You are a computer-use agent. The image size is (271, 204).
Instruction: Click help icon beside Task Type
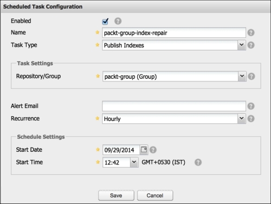[251, 45]
